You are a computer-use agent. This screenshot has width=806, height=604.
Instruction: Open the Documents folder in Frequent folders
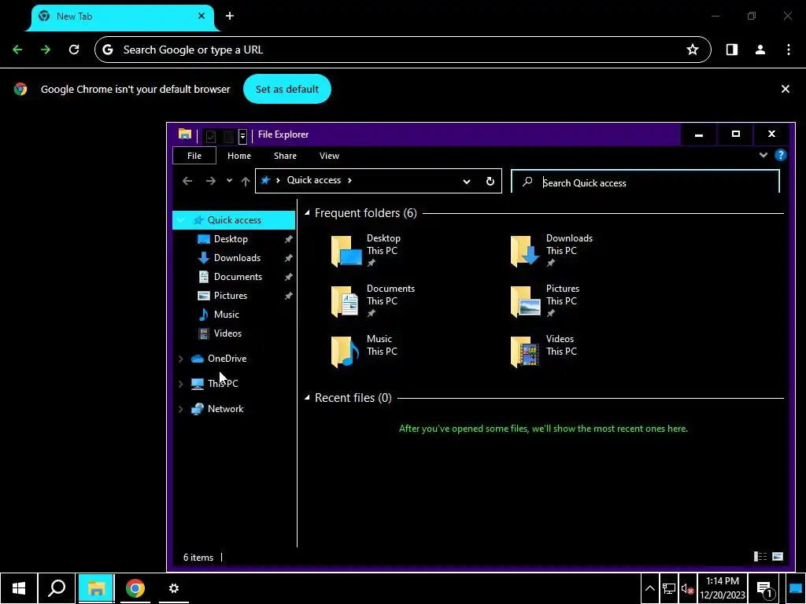click(x=372, y=301)
